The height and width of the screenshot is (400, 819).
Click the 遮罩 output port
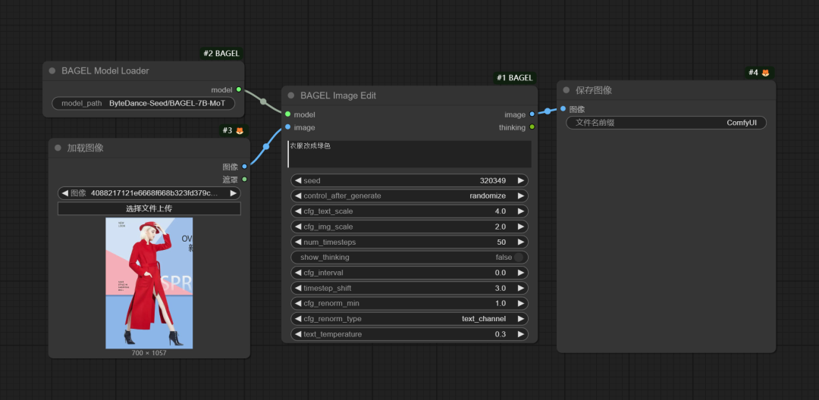click(244, 179)
